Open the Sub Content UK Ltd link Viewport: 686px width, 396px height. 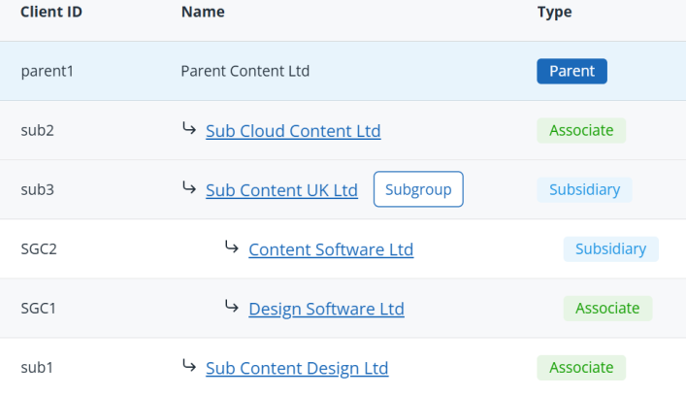[x=281, y=190]
